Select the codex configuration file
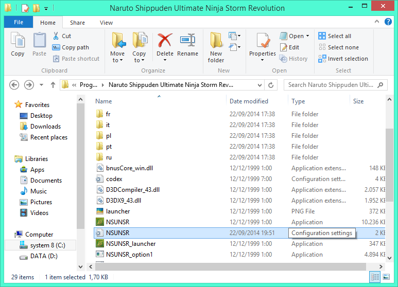 114,179
